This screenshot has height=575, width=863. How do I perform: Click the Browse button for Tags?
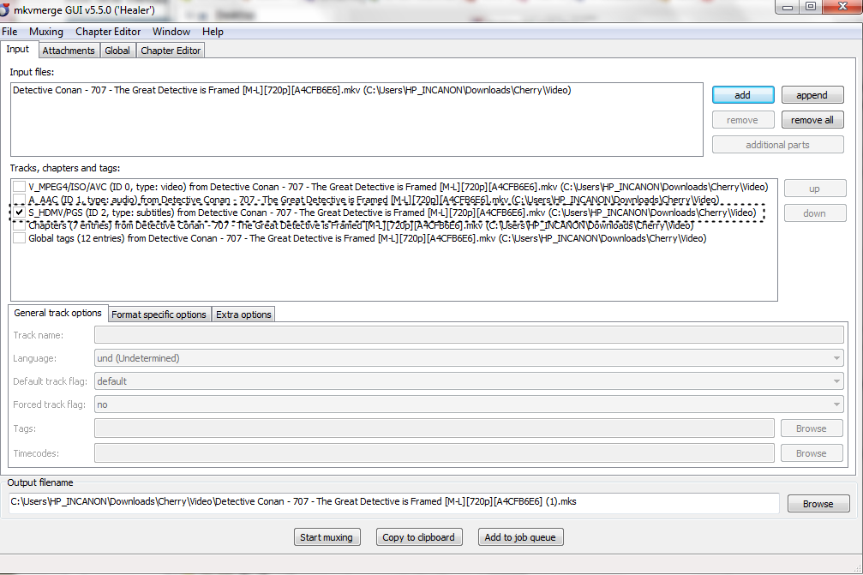(812, 428)
